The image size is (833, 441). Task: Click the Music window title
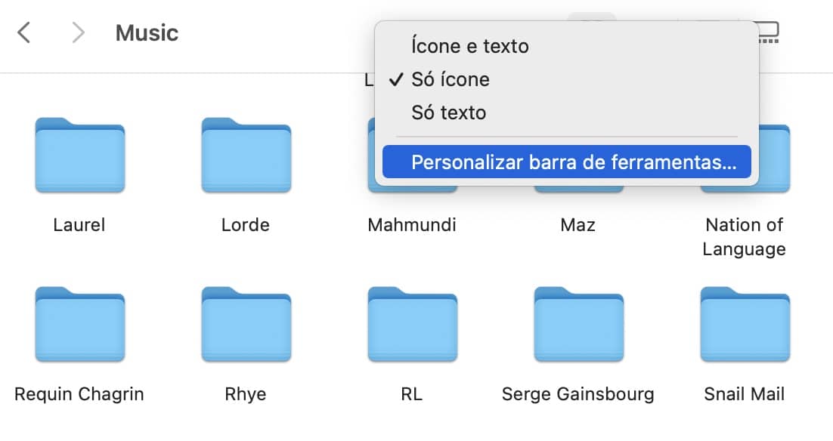pos(147,33)
